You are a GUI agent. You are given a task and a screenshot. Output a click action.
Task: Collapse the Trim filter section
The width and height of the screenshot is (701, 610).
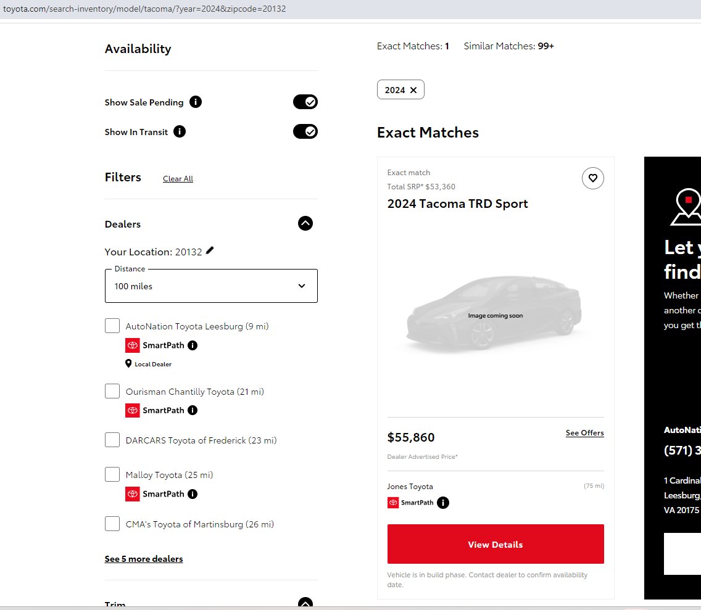pos(305,603)
